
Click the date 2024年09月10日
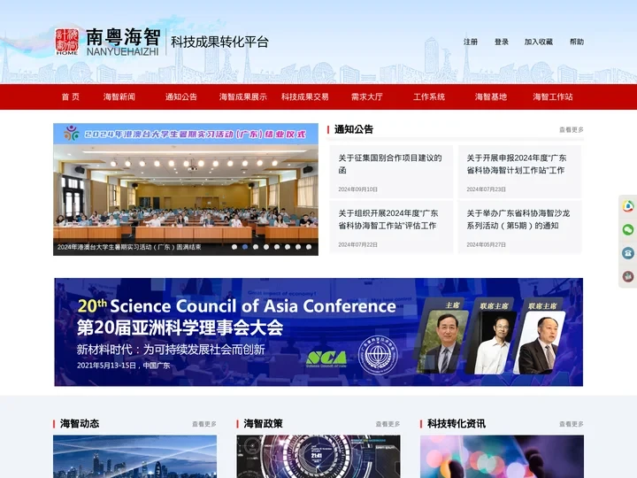(358, 189)
